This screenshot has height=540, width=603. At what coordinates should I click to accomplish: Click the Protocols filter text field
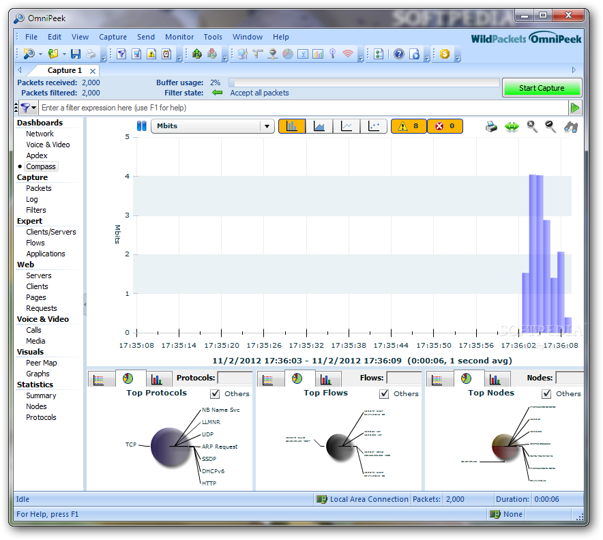(235, 378)
